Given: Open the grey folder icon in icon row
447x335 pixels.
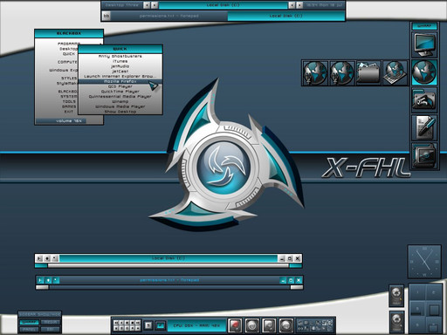Looking at the screenshot, I should coord(368,73).
